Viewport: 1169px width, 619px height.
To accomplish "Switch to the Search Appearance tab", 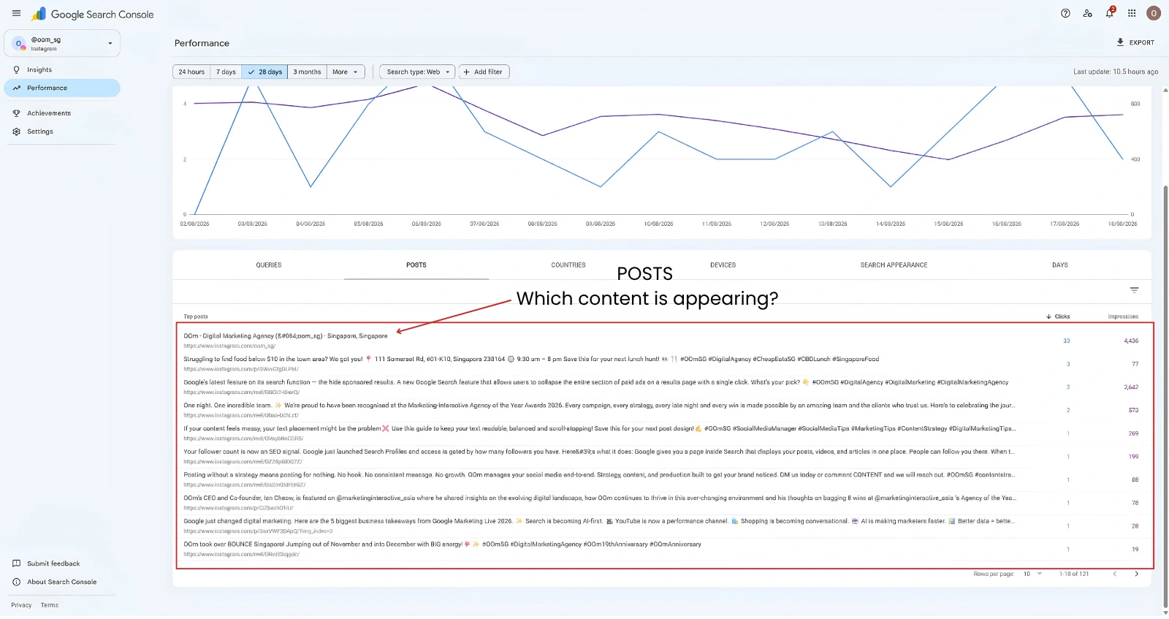I will coord(894,265).
